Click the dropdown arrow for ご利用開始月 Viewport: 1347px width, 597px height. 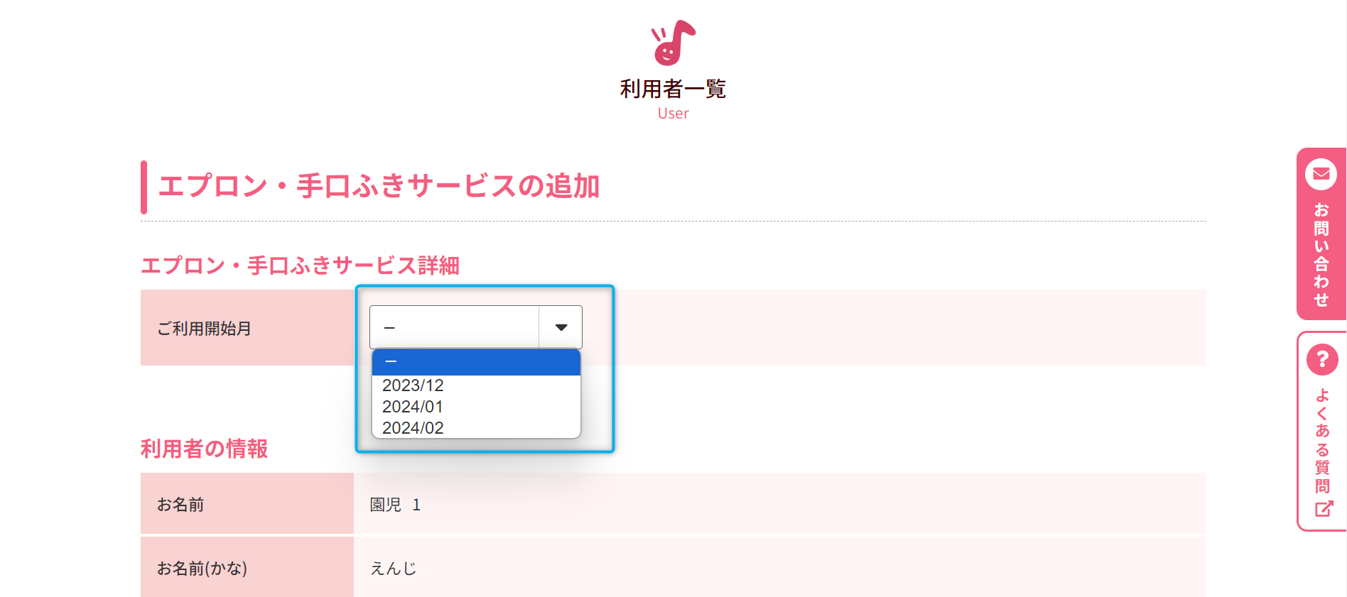pyautogui.click(x=561, y=327)
